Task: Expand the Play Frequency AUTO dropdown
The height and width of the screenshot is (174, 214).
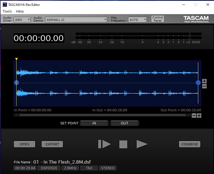Action: pos(137,19)
